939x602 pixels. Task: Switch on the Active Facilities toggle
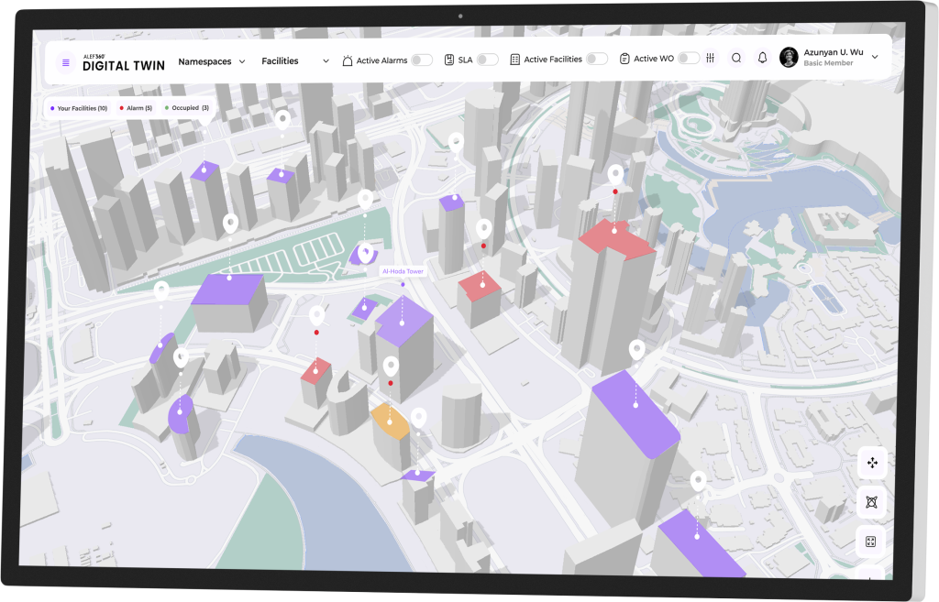pos(596,59)
